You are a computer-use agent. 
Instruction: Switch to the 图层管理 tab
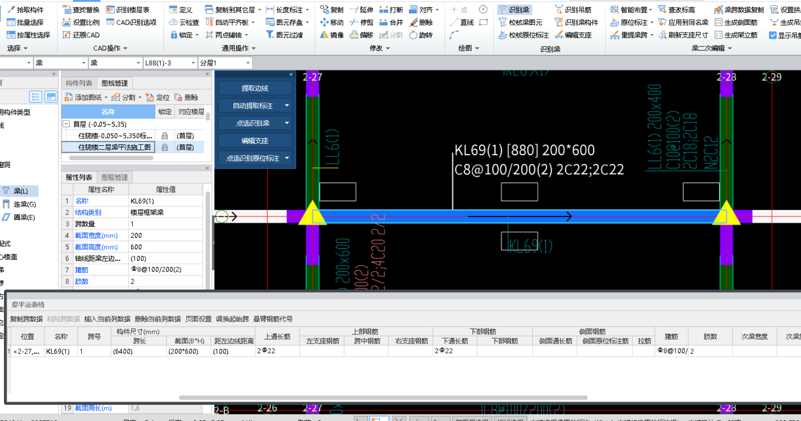(114, 177)
